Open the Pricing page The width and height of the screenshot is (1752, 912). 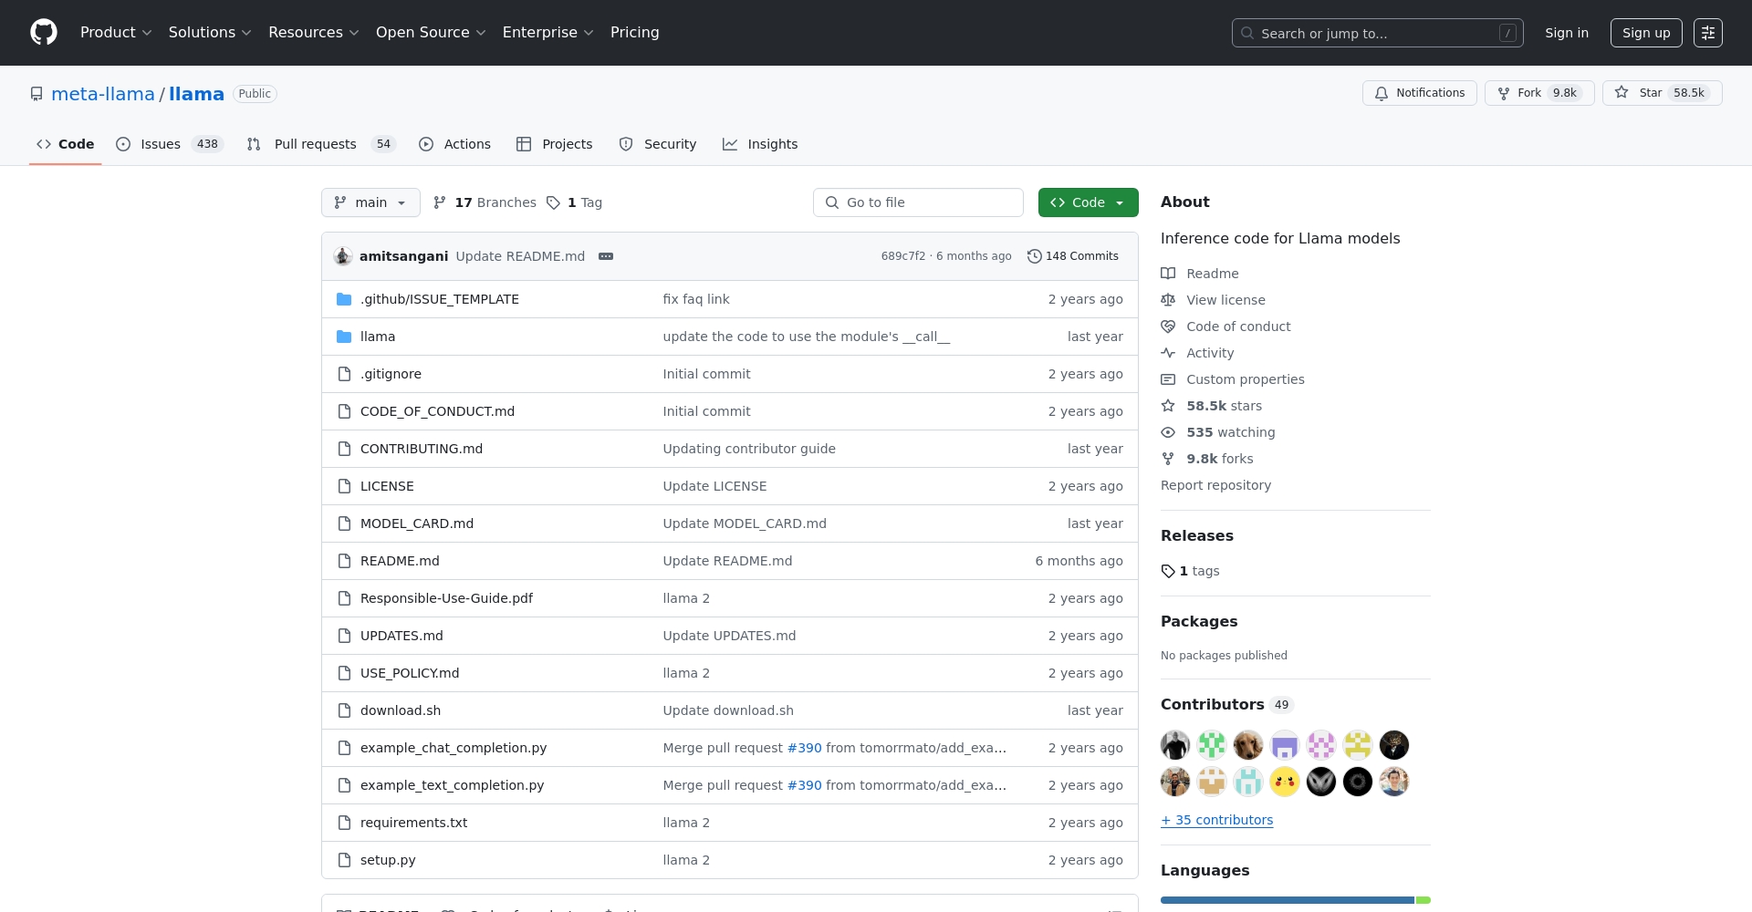point(635,33)
